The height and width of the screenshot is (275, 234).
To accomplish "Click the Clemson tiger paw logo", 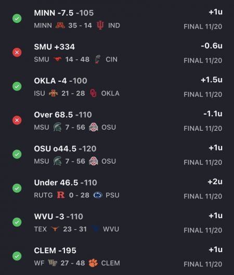I will pyautogui.click(x=93, y=263).
